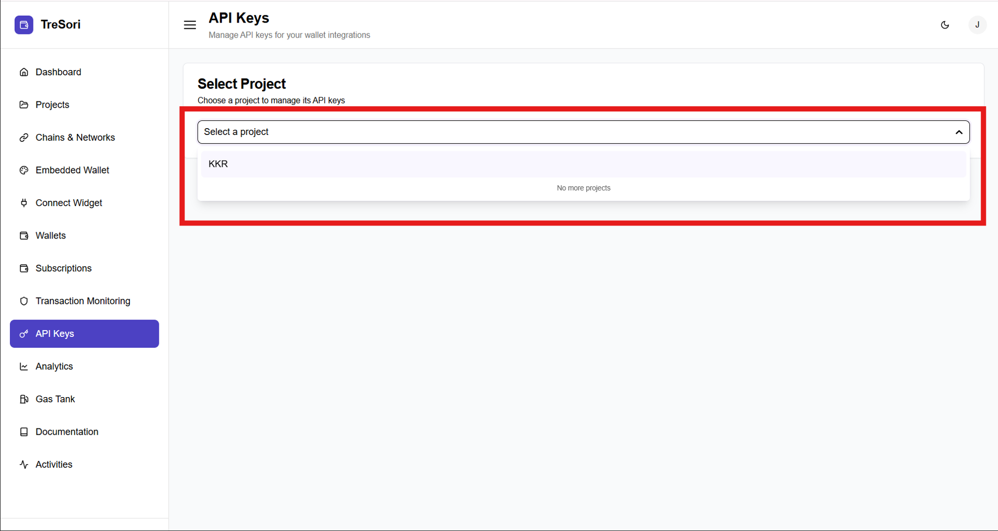Click the Transaction Monitoring shield icon
998x531 pixels.
[x=24, y=301]
